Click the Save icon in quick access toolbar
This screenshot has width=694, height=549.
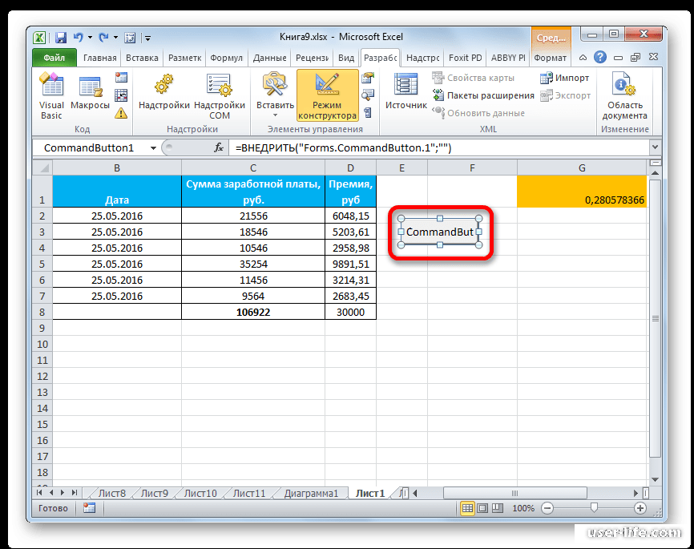(x=60, y=37)
